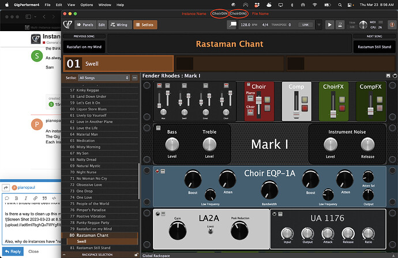Viewport: 398px width, 258px height.
Task: Click the browser sidebar toggle icon
Action: (x=28, y=17)
